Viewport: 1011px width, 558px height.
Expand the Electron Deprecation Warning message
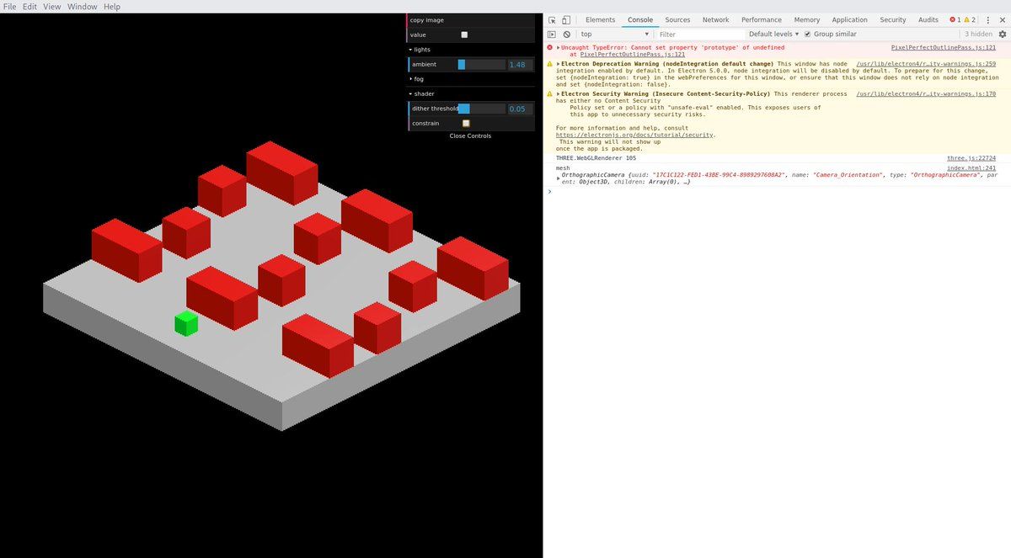tap(559, 64)
